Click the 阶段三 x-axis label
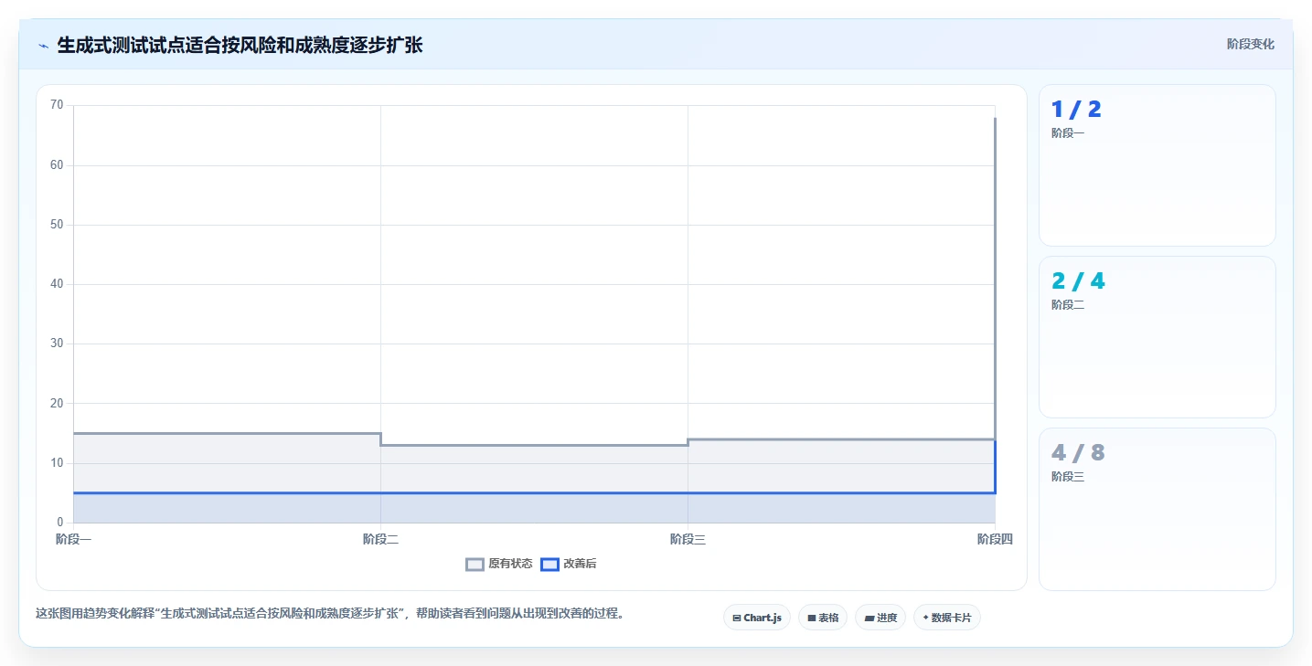 tap(688, 539)
